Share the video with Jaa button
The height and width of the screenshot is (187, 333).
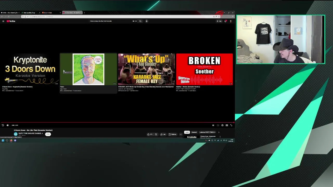click(x=163, y=134)
